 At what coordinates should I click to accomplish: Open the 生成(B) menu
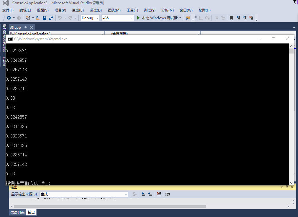tap(78, 10)
